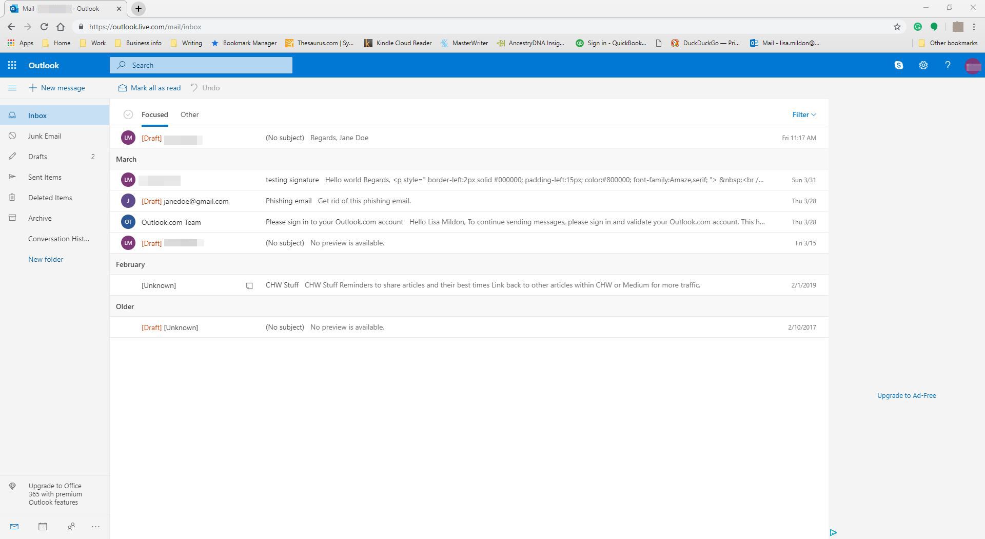Open the Deleted Items folder

(x=54, y=198)
